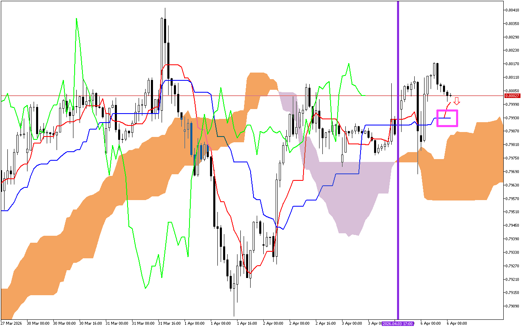Click the red down arrow marker

coord(457,101)
